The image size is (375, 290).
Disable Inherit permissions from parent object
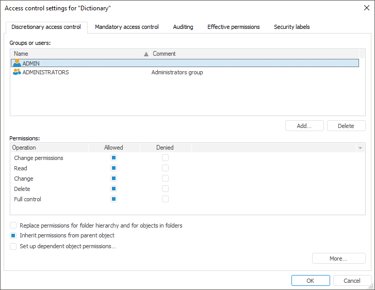click(x=13, y=236)
